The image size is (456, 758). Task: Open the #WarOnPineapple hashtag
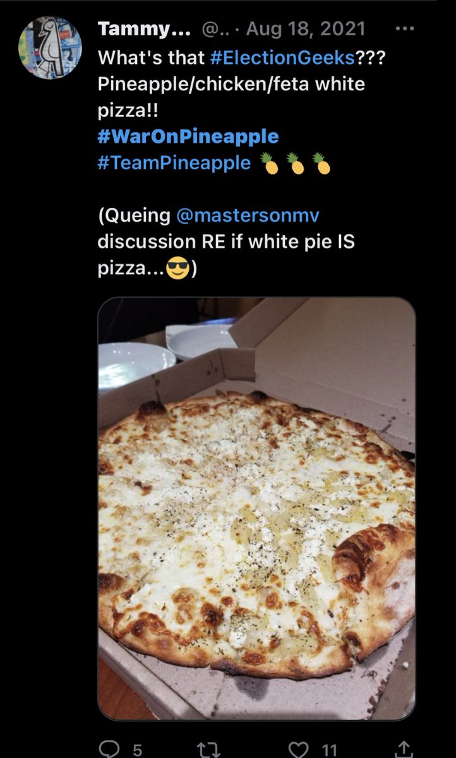point(188,136)
